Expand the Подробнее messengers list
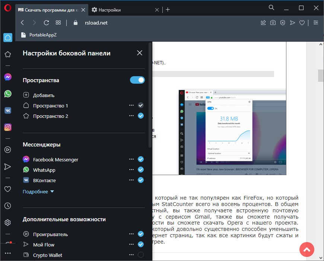Screen dimensions: 324x261 38,192
